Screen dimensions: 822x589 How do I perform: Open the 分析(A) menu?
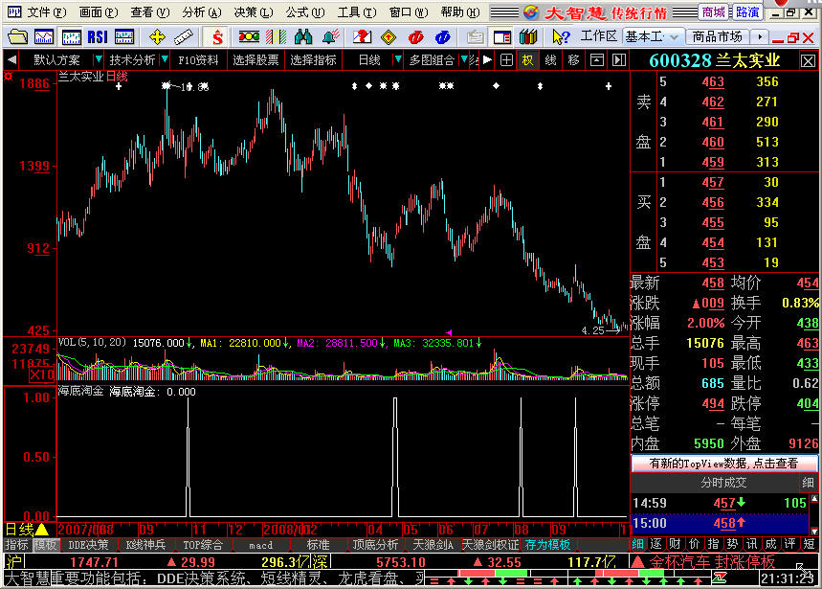[201, 12]
